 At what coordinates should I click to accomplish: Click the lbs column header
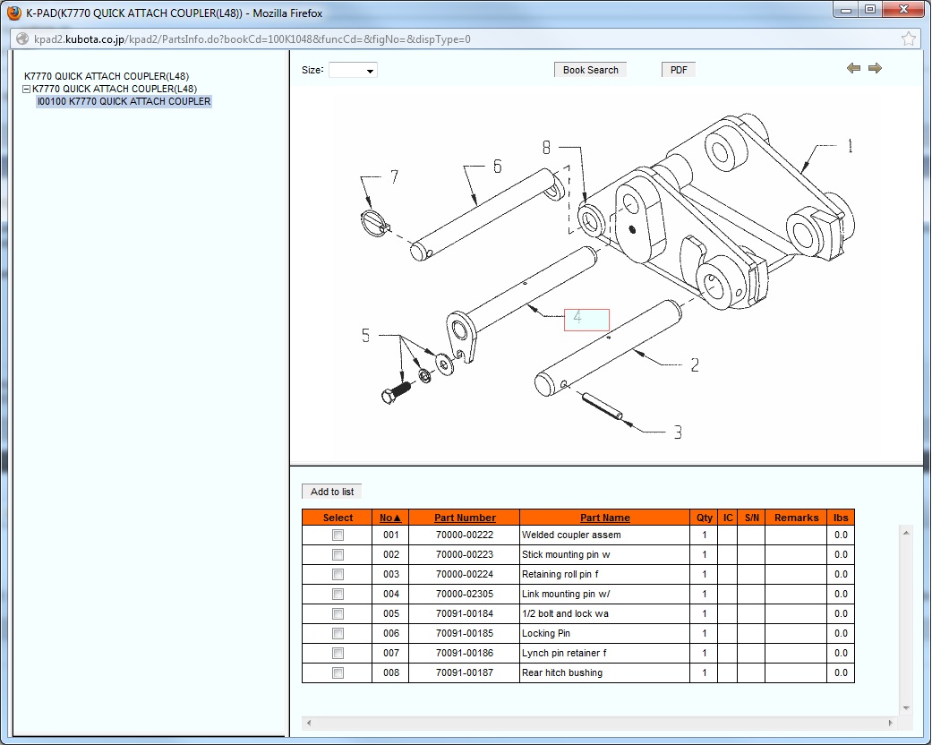click(841, 518)
